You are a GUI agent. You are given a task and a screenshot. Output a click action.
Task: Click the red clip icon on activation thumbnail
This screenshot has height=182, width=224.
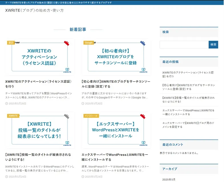[66, 43]
